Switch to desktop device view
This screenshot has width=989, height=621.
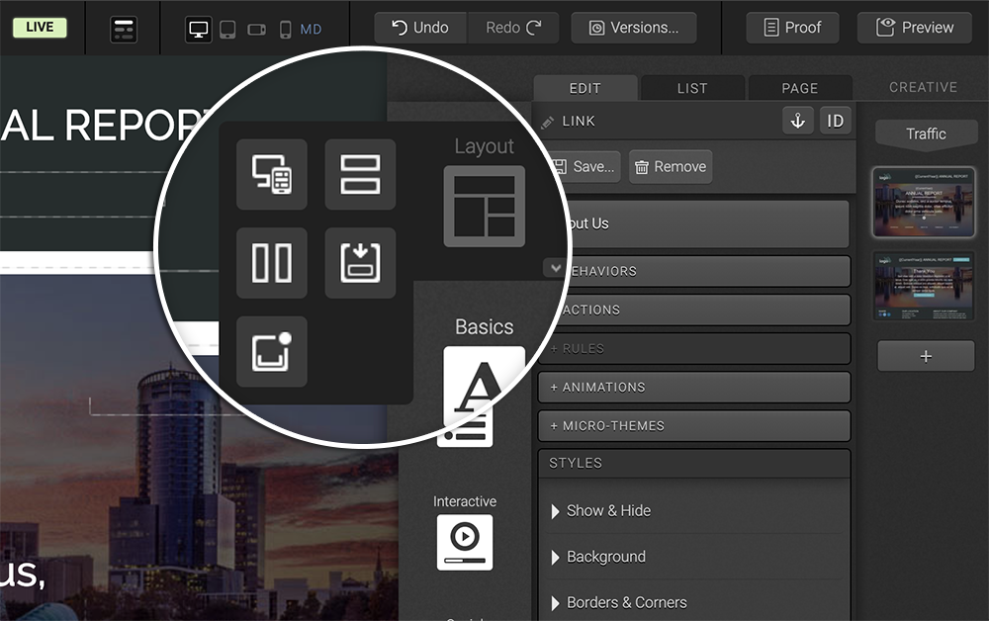click(198, 29)
